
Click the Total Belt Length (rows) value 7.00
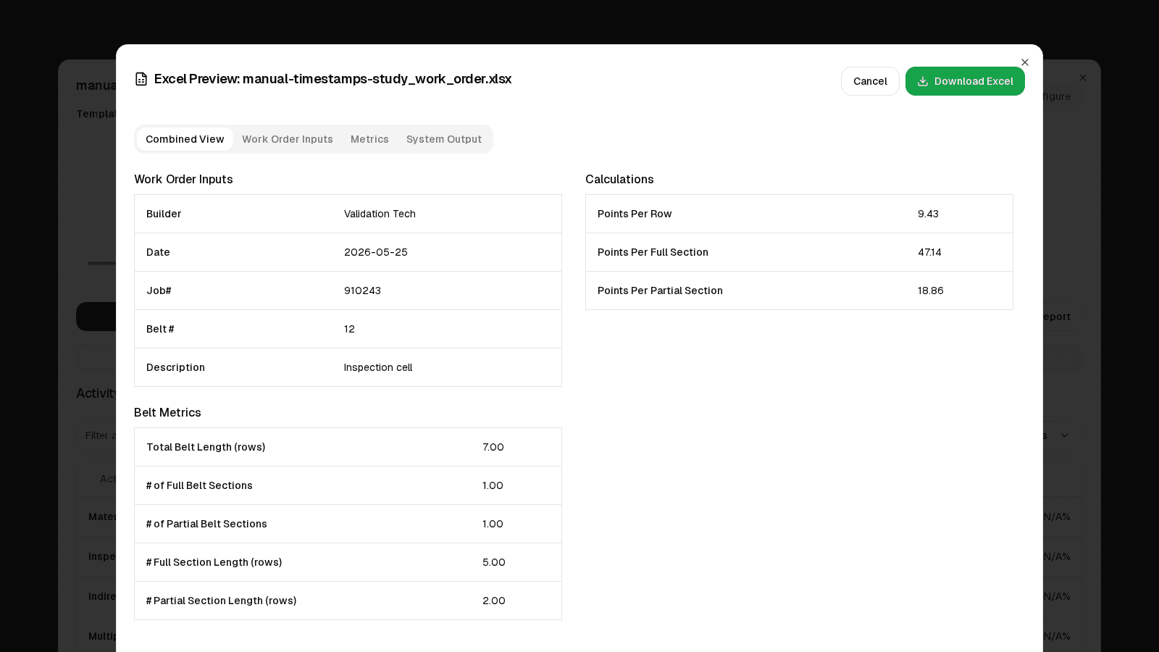coord(493,447)
